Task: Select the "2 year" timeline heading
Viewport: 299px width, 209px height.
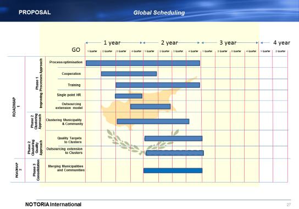Action: pos(169,42)
